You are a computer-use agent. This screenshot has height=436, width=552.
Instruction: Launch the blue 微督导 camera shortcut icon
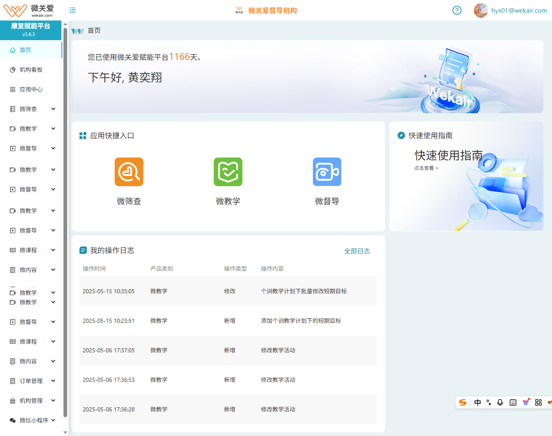327,172
